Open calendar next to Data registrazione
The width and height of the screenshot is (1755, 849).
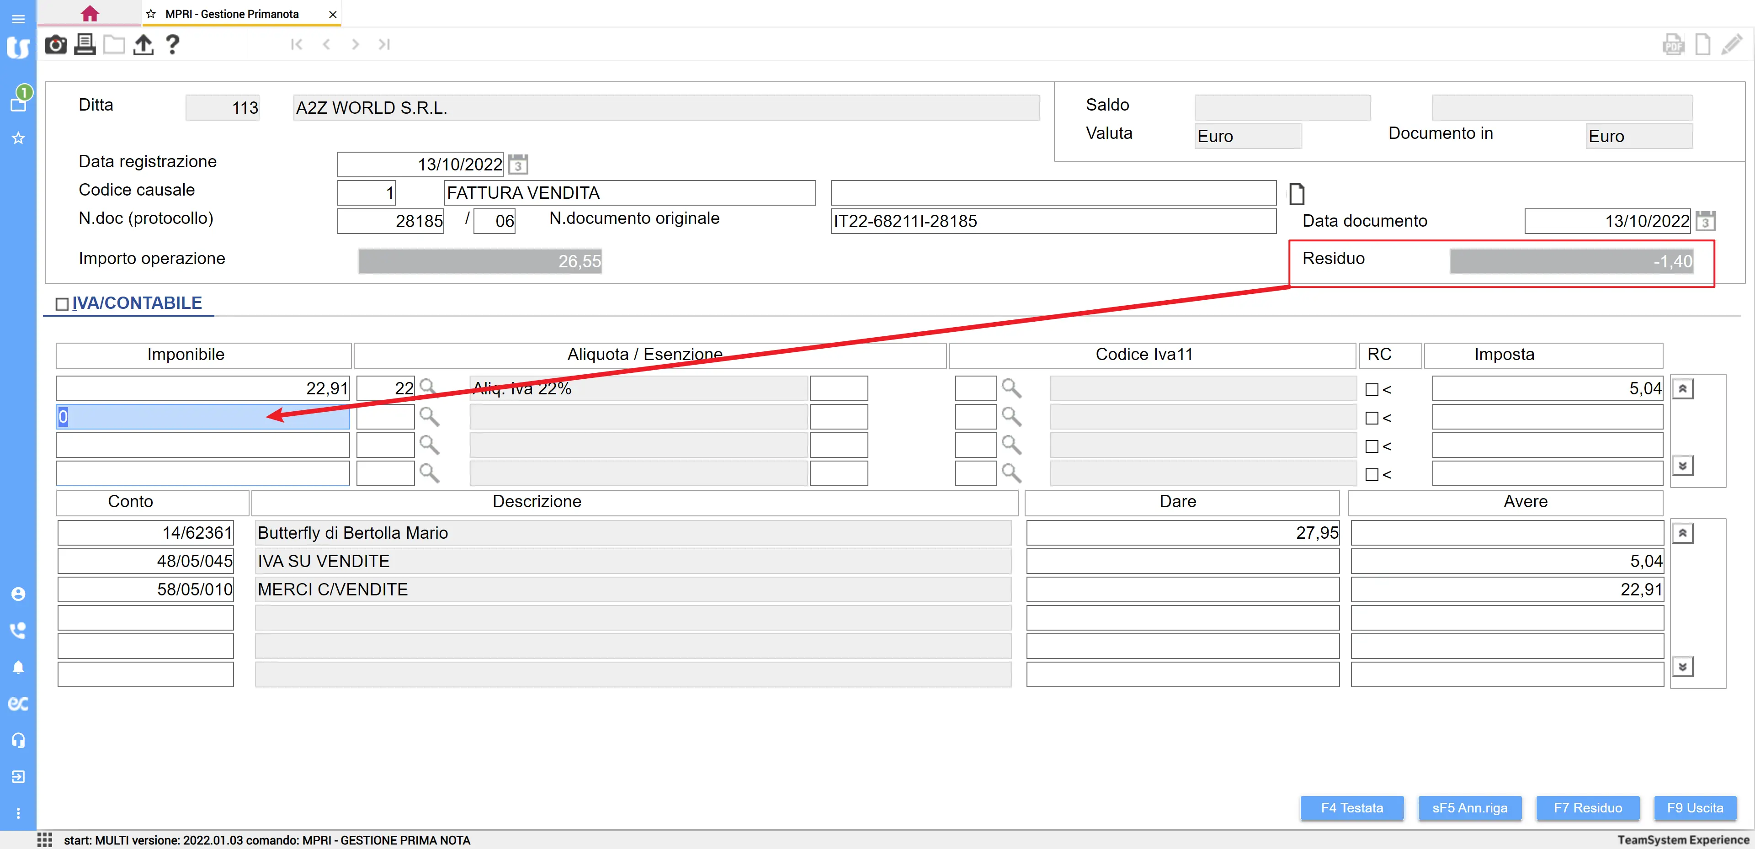click(x=518, y=164)
